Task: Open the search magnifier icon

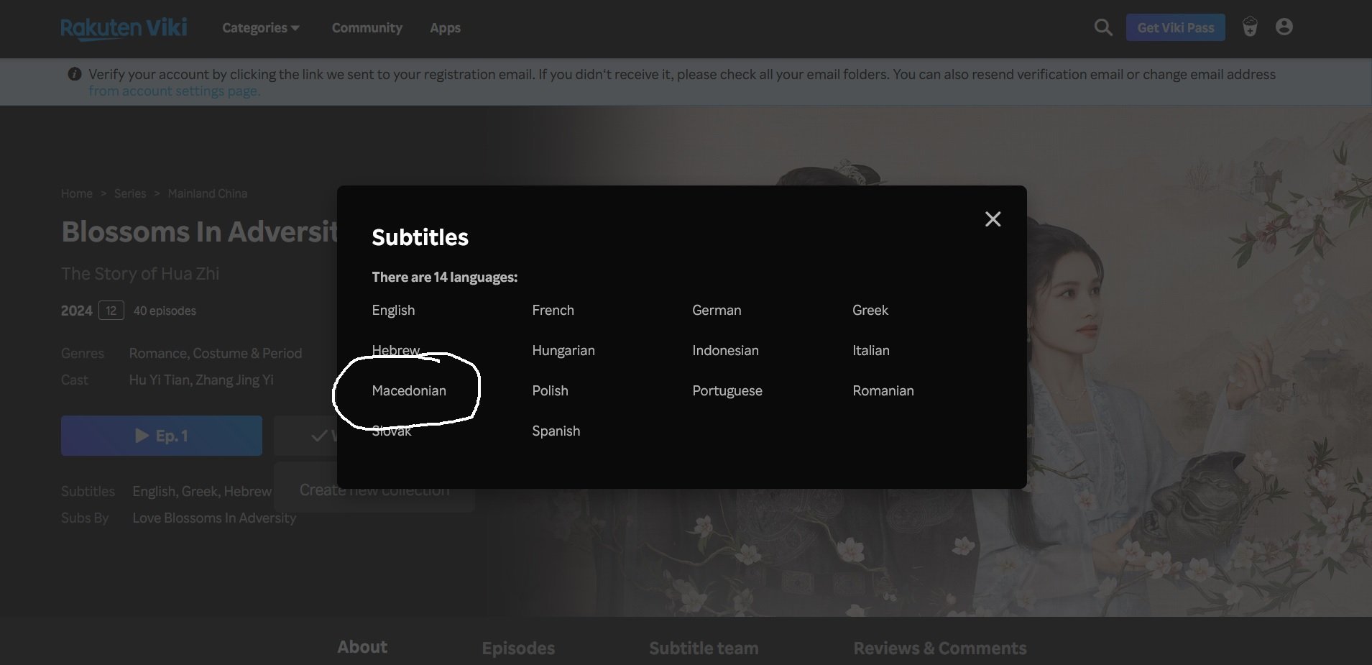Action: pyautogui.click(x=1102, y=27)
